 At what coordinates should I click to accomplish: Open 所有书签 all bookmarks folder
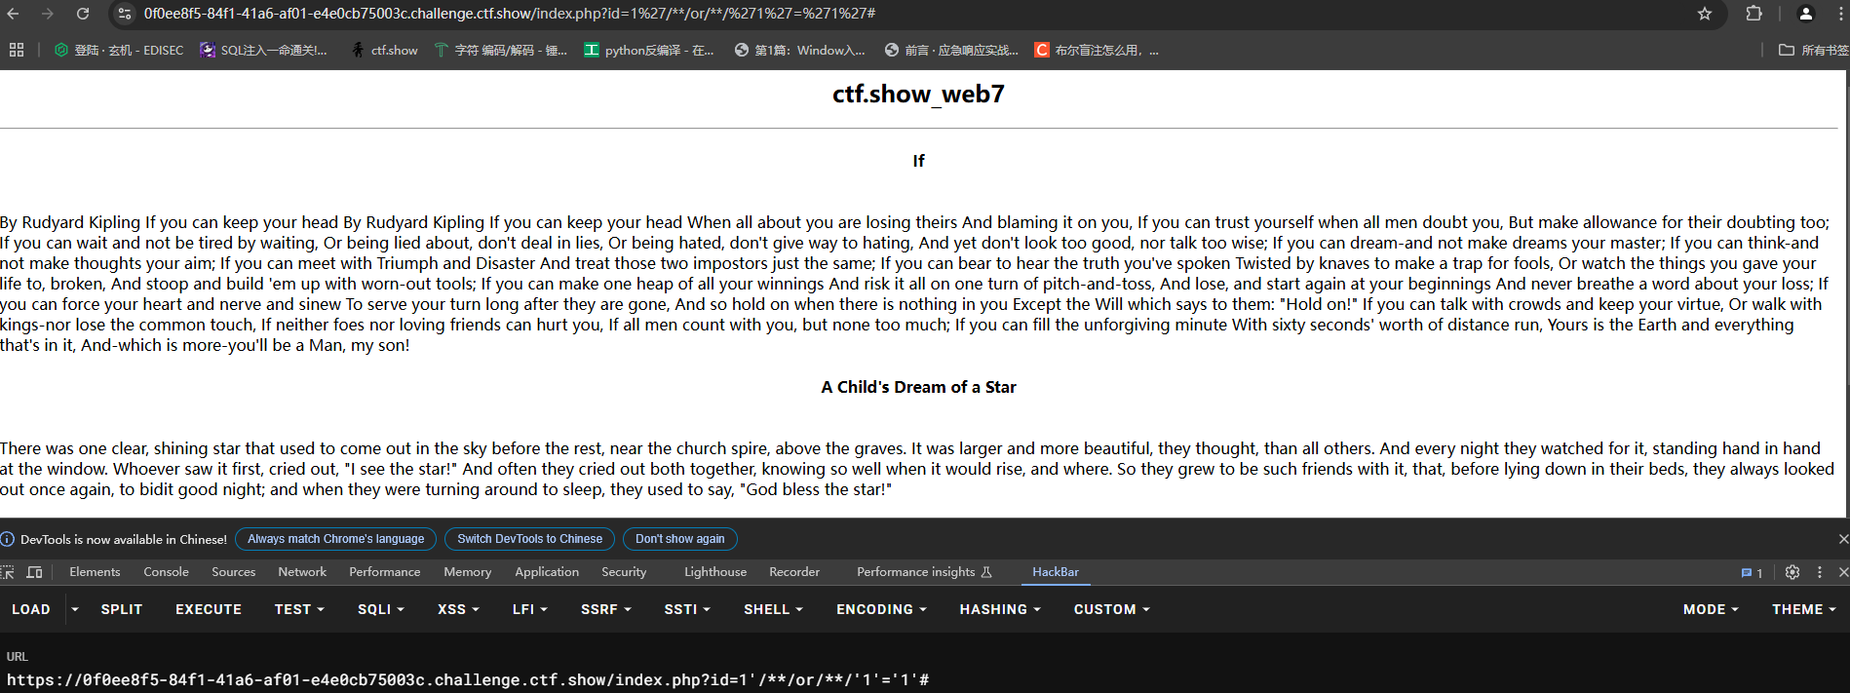click(x=1813, y=50)
